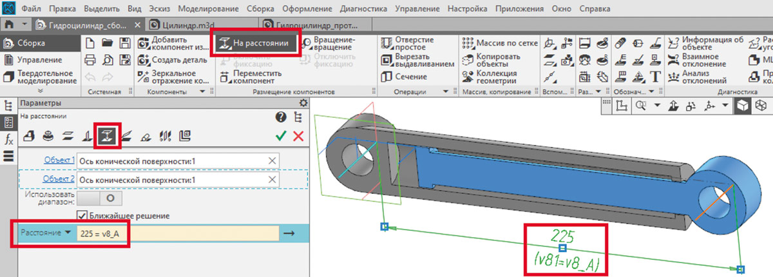The image size is (773, 277).
Task: Select the Твердотельное моделирование toolbar set
Action: tap(40, 77)
